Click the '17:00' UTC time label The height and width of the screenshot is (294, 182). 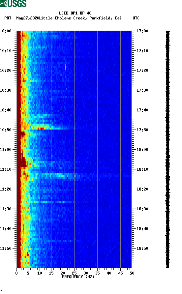142,31
